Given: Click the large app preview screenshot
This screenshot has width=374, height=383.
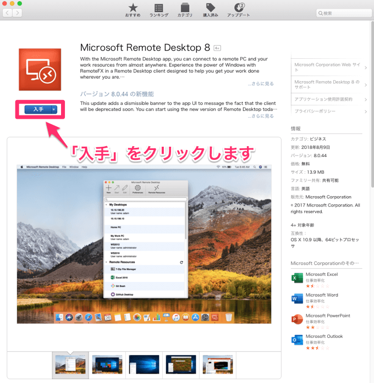Looking at the screenshot, I should pos(144,245).
